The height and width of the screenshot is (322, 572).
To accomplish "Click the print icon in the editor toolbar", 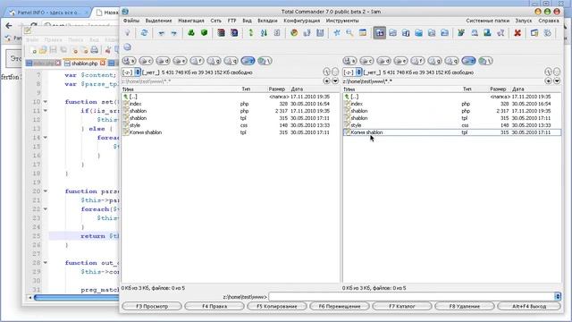I will coord(95,50).
